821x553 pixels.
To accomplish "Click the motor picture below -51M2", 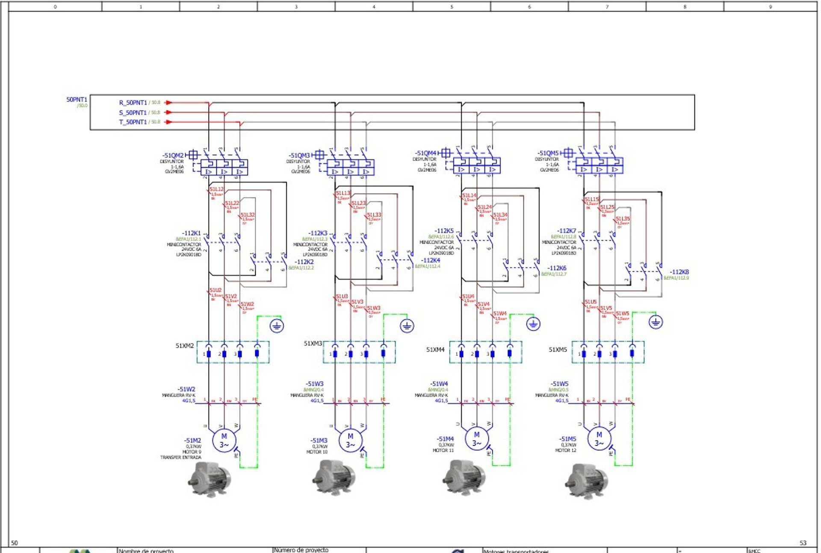I will [209, 479].
